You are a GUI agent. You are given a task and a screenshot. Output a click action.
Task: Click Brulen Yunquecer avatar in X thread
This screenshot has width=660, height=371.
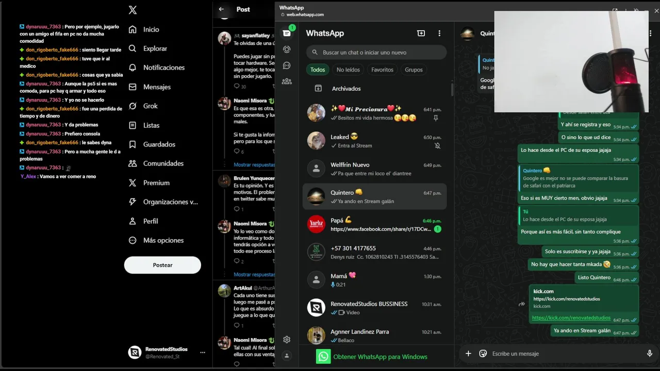224,181
